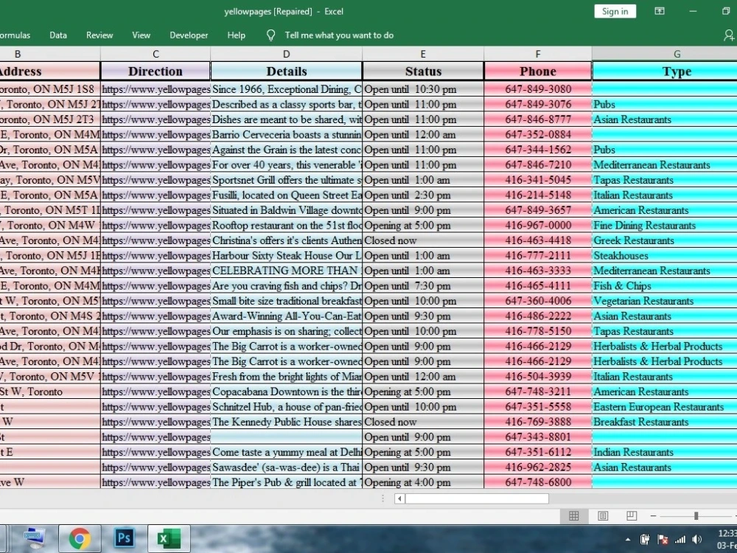This screenshot has width=737, height=553.
Task: Select status cell Open until 10:30 pm
Action: tap(423, 89)
